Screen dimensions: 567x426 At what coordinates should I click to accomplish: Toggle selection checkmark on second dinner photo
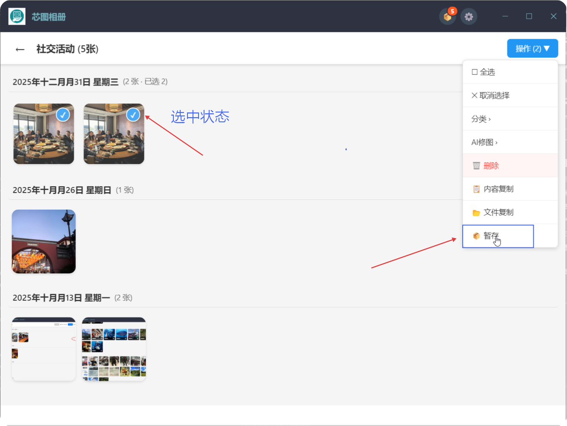[133, 115]
